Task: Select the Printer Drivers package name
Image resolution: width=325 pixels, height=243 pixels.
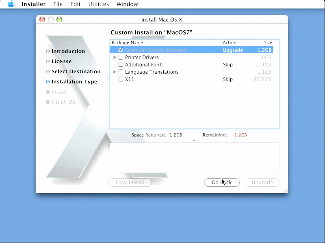Action: pos(142,57)
